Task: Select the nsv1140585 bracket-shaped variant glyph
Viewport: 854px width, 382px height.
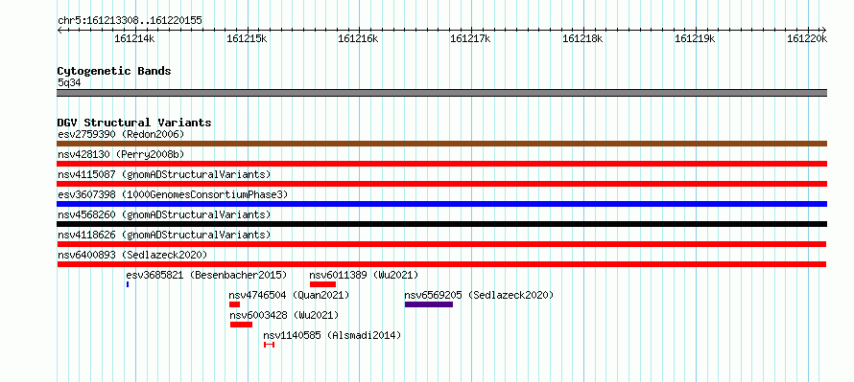Action: (269, 345)
